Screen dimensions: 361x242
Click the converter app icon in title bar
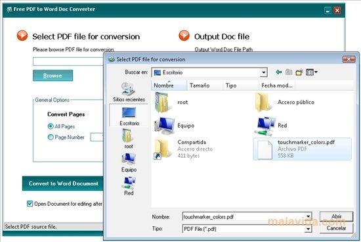9,9
